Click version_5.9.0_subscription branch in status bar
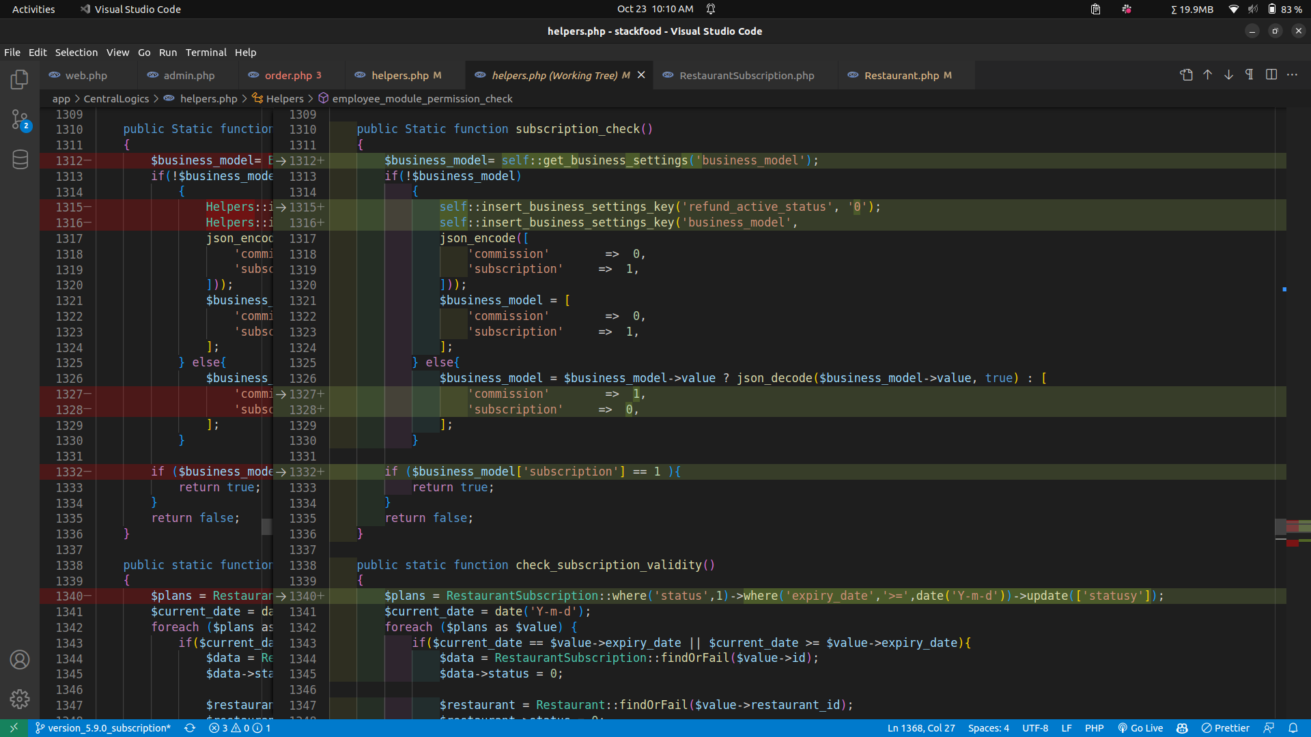The image size is (1311, 737). [x=103, y=728]
